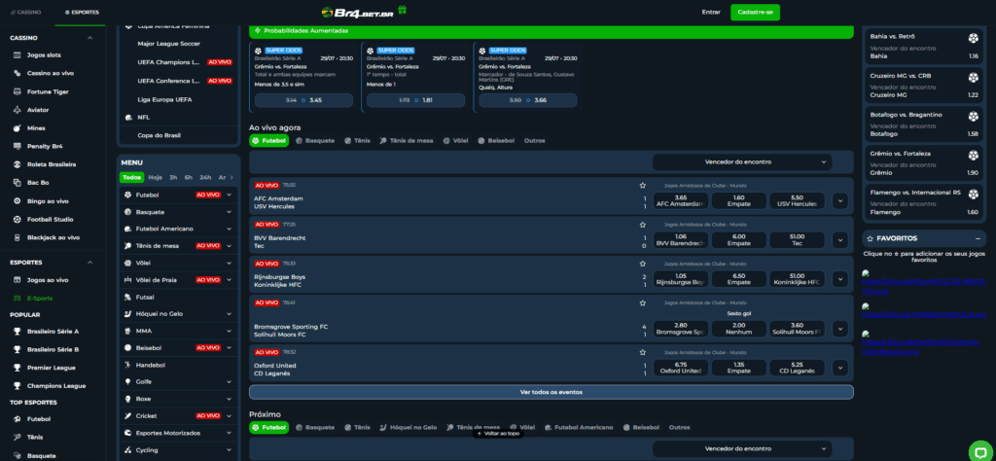
Task: Select Roleta Brasileira in sidebar
Action: 52,164
